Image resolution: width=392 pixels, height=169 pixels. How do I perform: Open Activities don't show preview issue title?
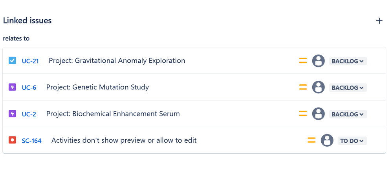pyautogui.click(x=124, y=140)
